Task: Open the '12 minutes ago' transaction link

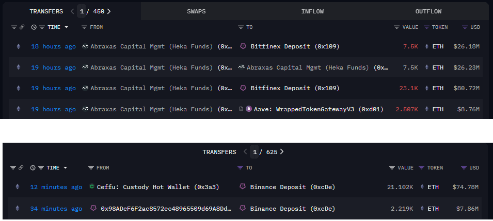Action: pos(56,187)
